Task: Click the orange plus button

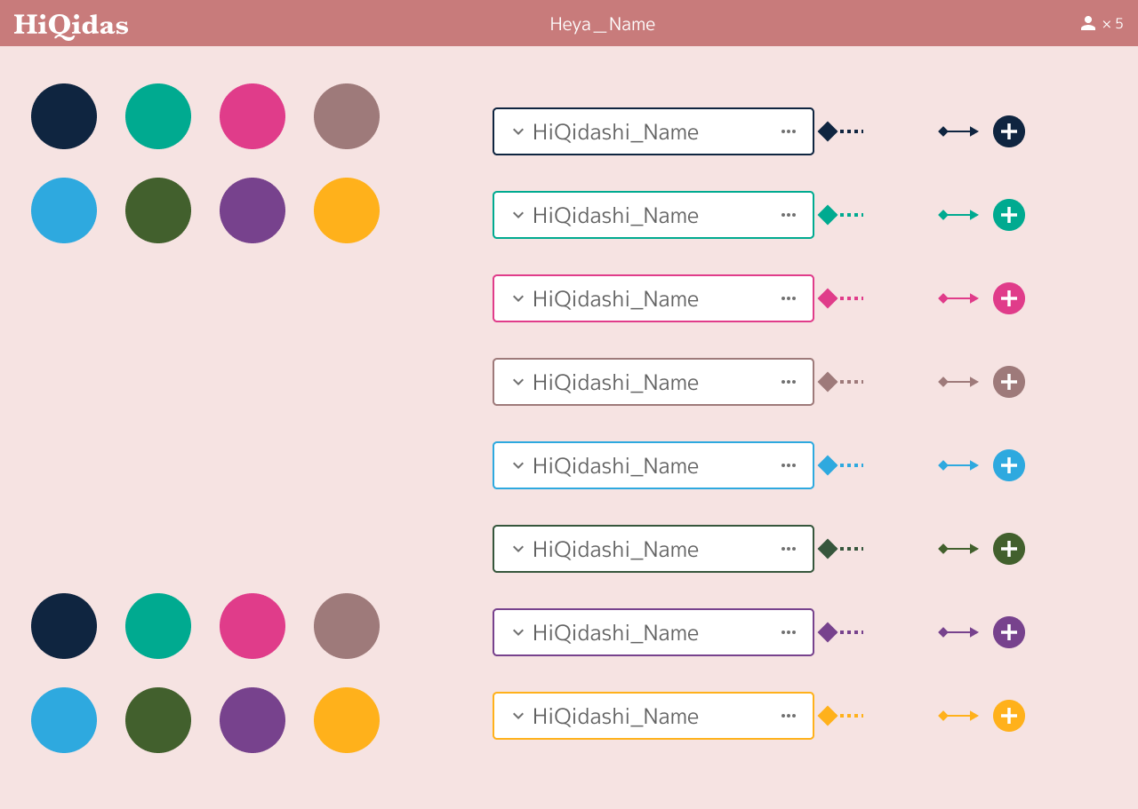Action: (1009, 716)
